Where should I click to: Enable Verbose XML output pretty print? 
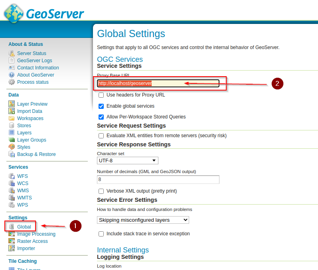tap(101, 191)
